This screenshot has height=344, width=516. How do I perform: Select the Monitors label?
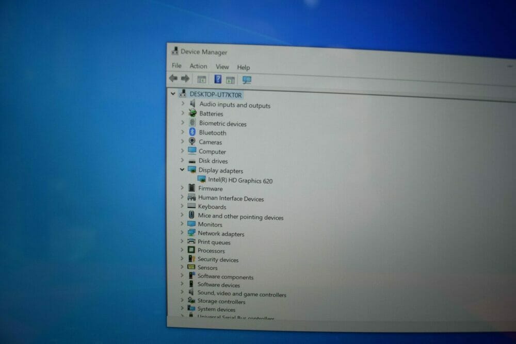tap(210, 225)
